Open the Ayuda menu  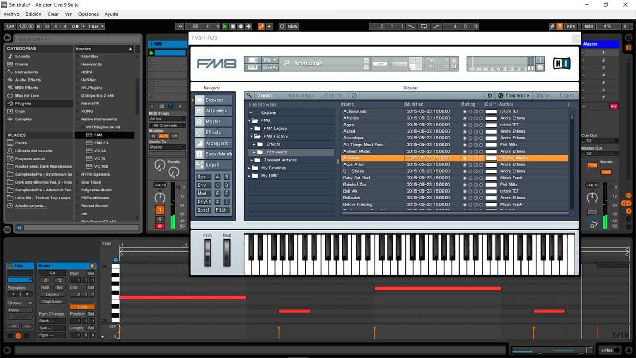[x=111, y=14]
